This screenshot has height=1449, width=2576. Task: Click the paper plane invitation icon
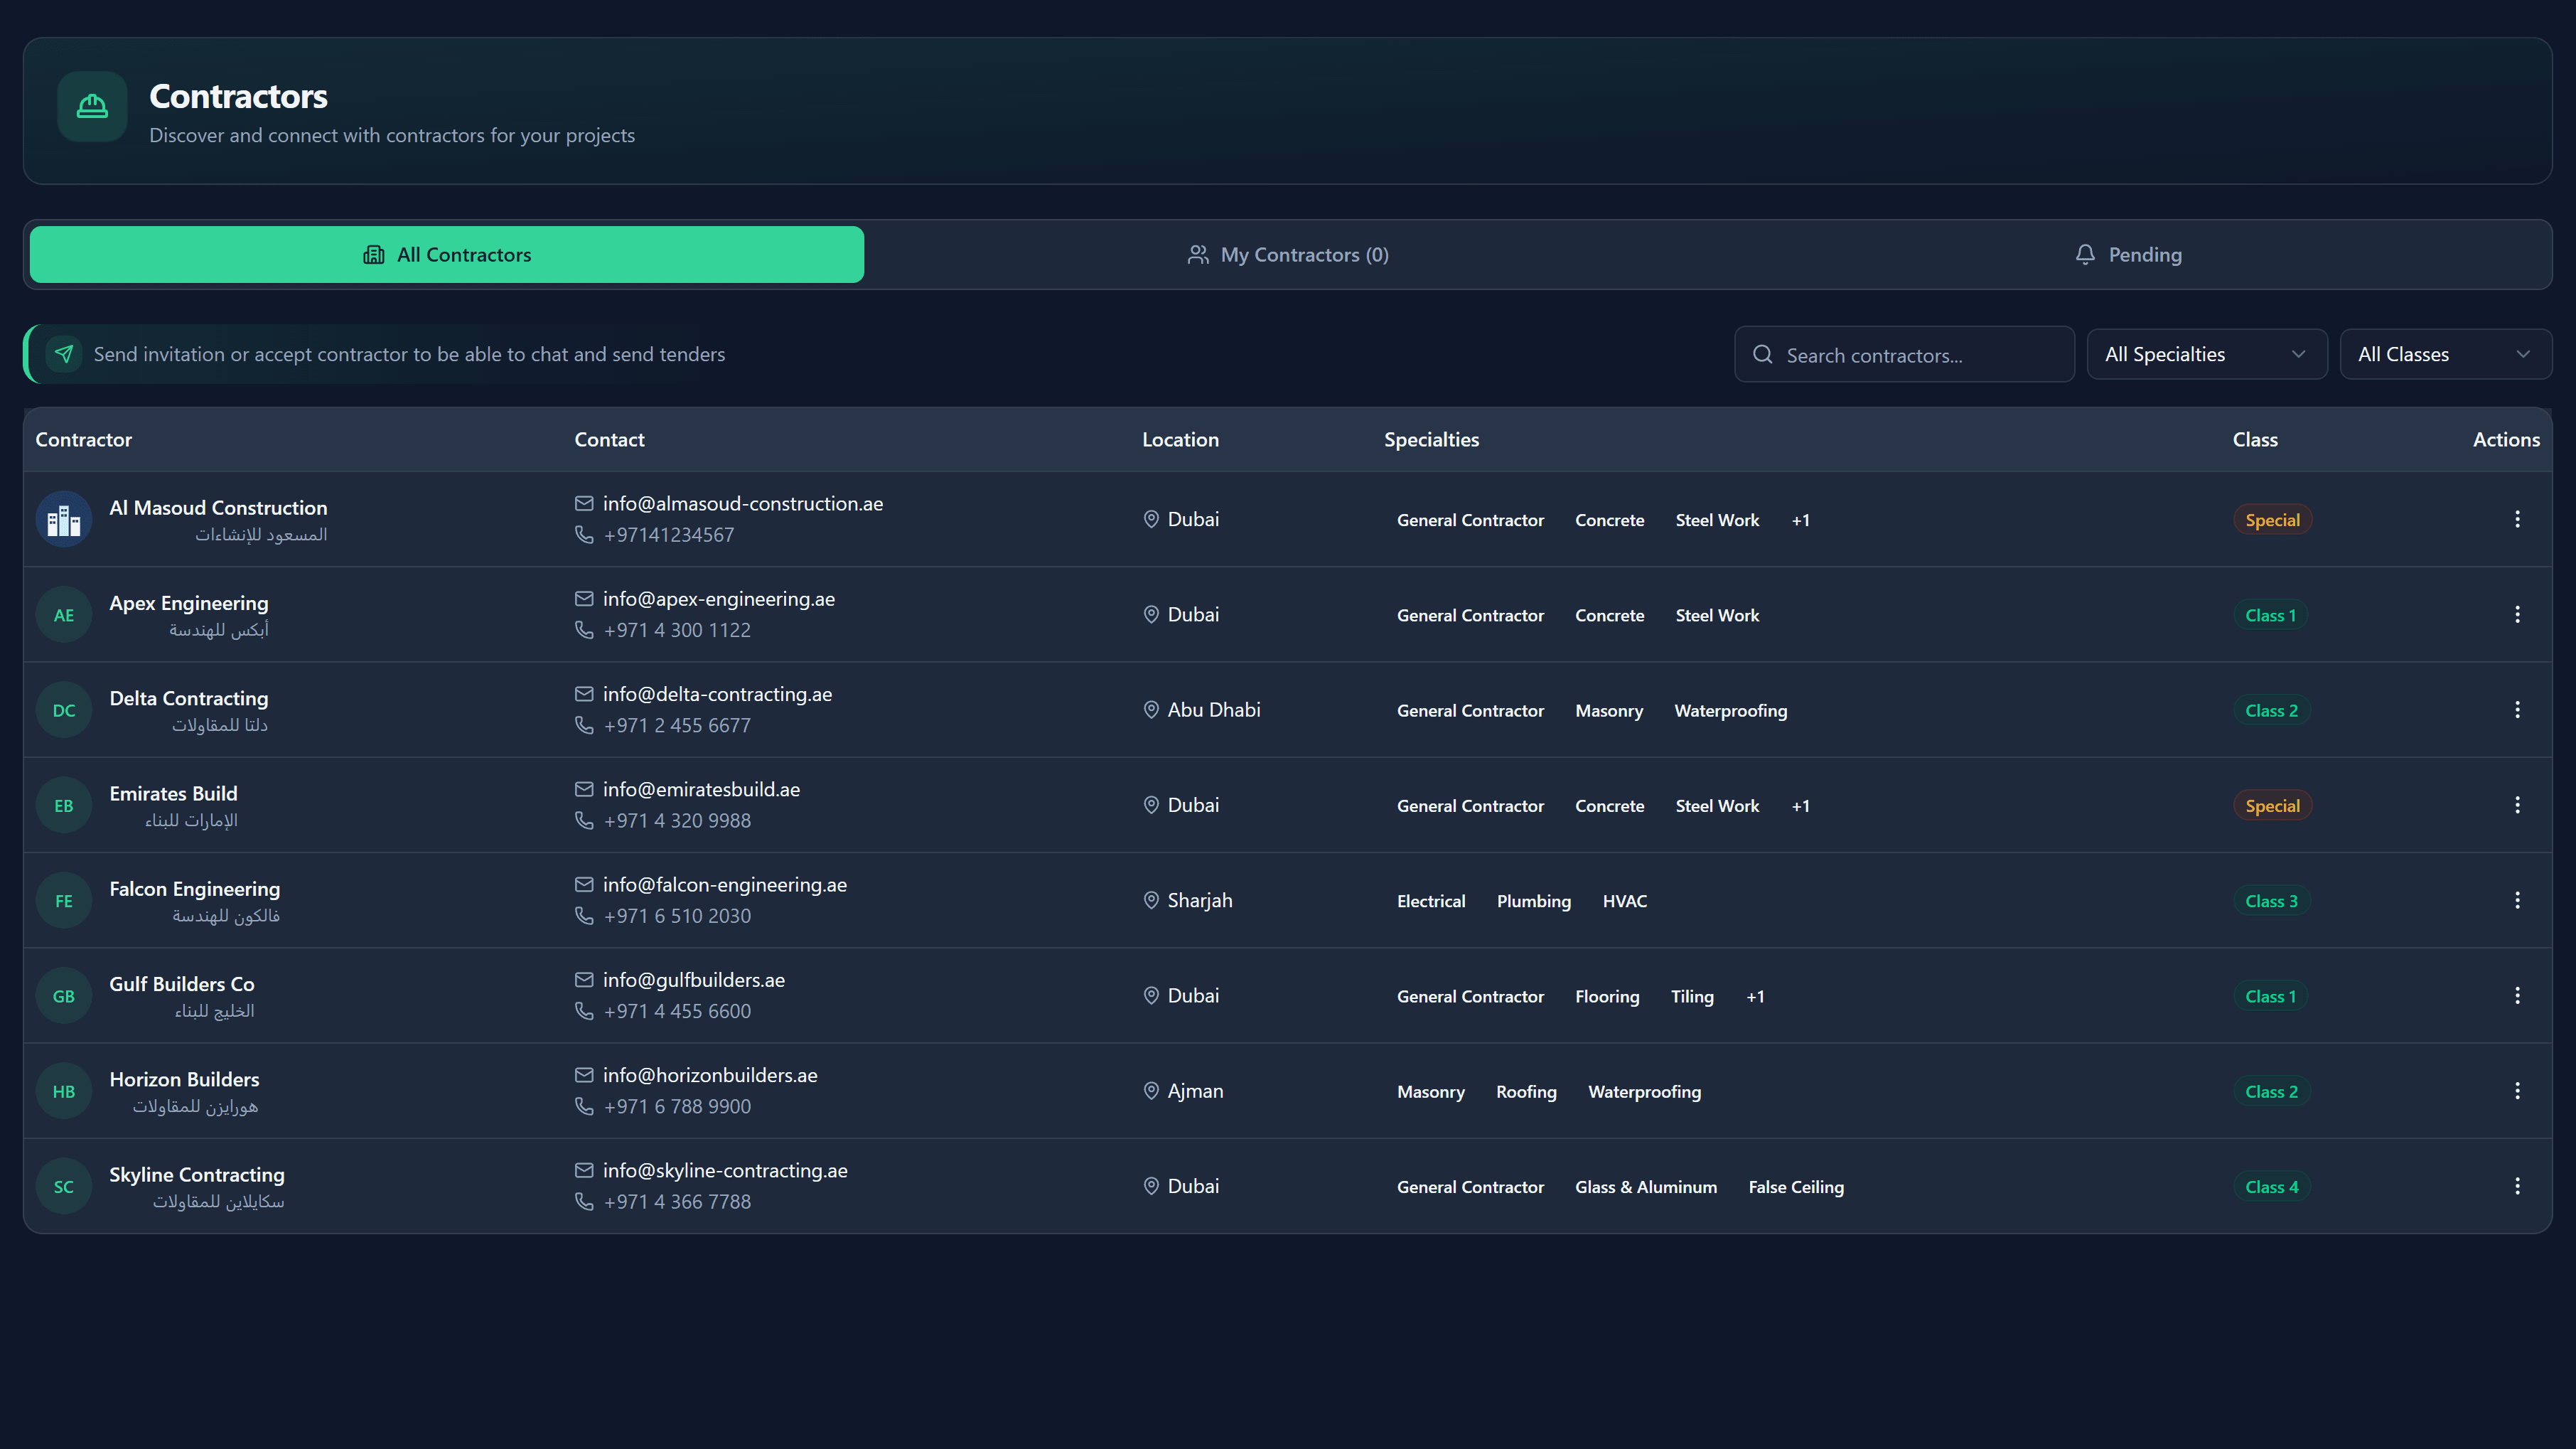(64, 354)
